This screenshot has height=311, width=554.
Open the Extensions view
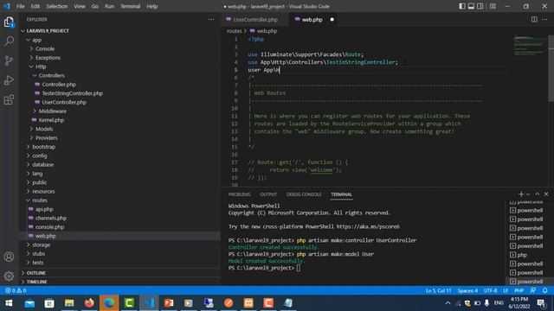click(x=9, y=100)
